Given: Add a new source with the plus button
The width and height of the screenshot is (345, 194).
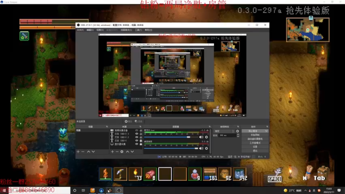Looking at the screenshot, I should 113,152.
